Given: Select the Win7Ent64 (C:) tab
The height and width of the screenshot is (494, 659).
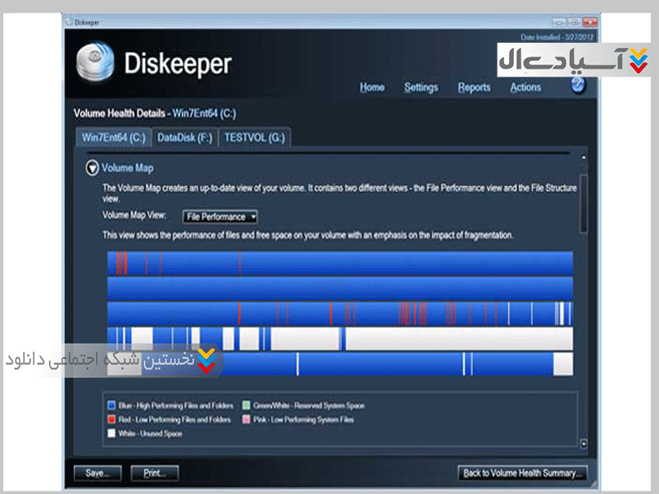Looking at the screenshot, I should pyautogui.click(x=114, y=137).
